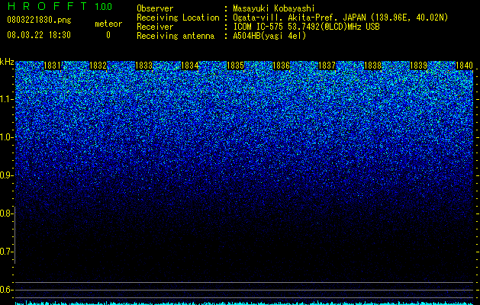This screenshot has width=480, height=305.
Task: Click the 1836 time label
Action: pos(281,66)
